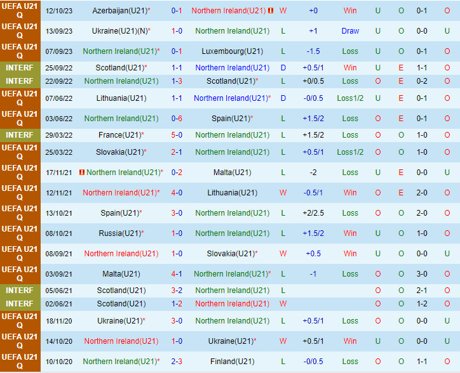Click score 0-6 against Spain(U21)
This screenshot has width=460, height=373.
click(177, 119)
